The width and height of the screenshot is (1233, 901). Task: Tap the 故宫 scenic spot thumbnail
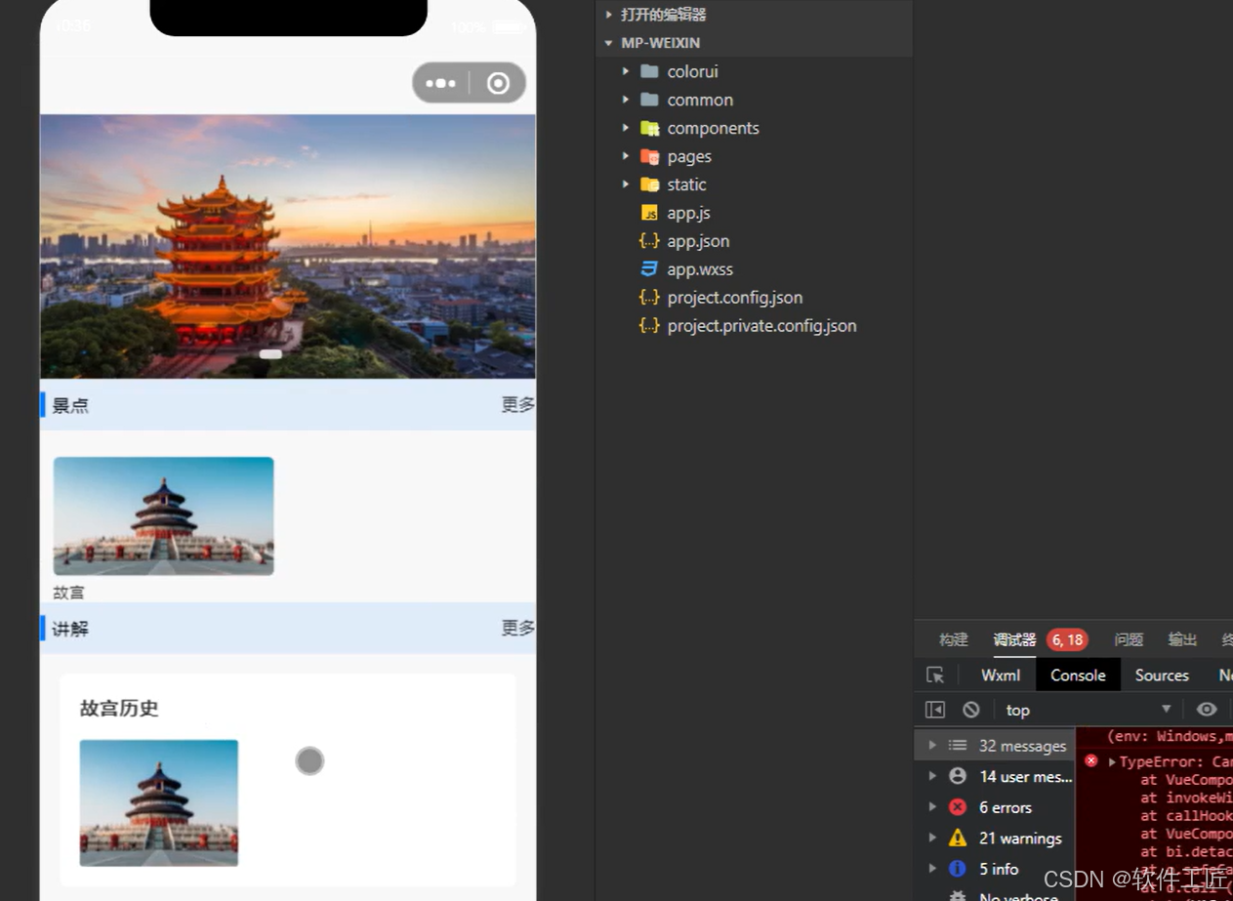163,515
